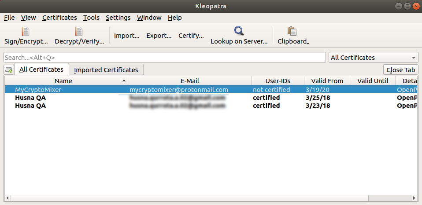Image resolution: width=422 pixels, height=205 pixels.
Task: Open the Clipboard tools menu
Action: pyautogui.click(x=293, y=36)
